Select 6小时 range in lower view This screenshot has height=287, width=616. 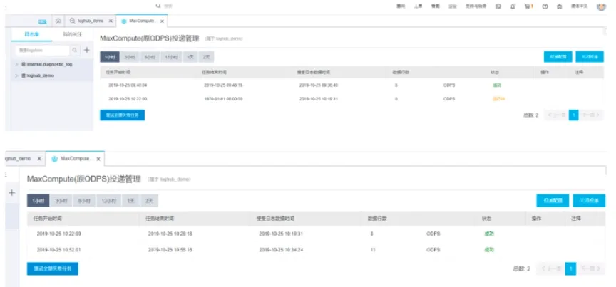tap(84, 201)
